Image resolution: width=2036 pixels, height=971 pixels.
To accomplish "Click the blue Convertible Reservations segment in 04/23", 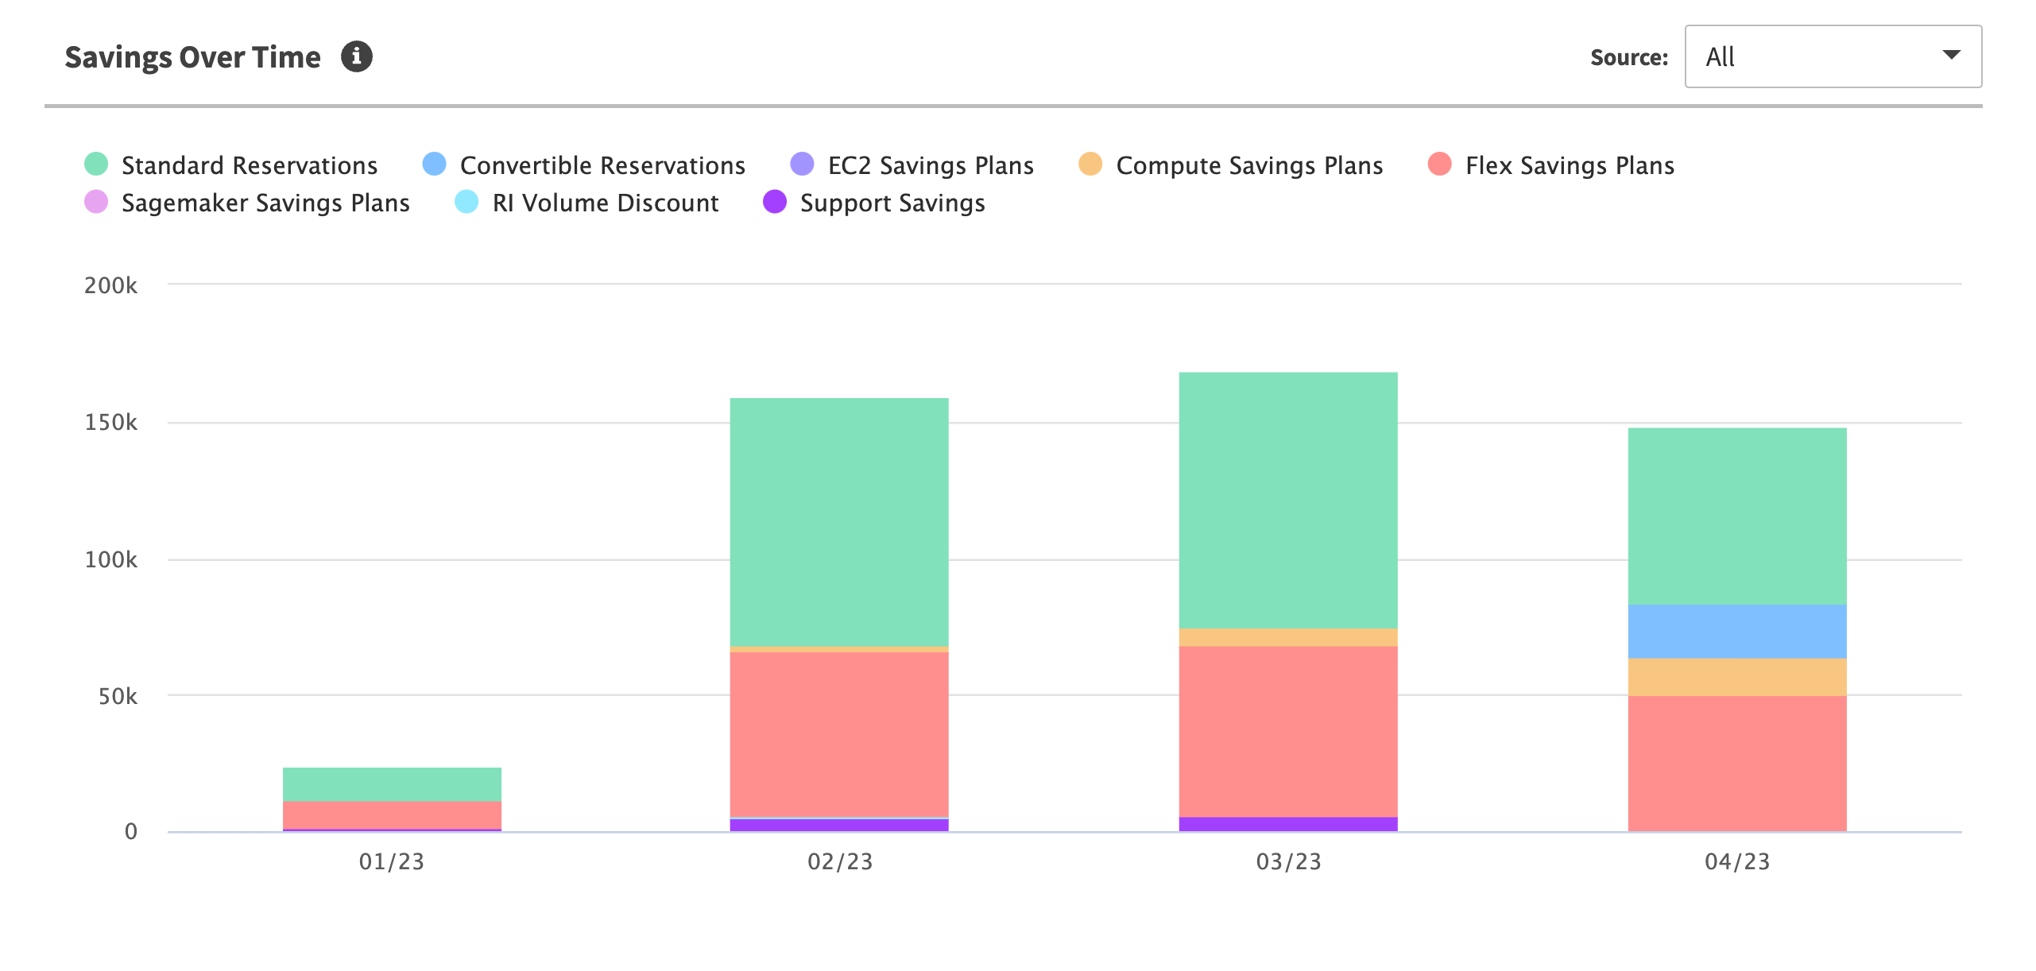I will (1736, 632).
